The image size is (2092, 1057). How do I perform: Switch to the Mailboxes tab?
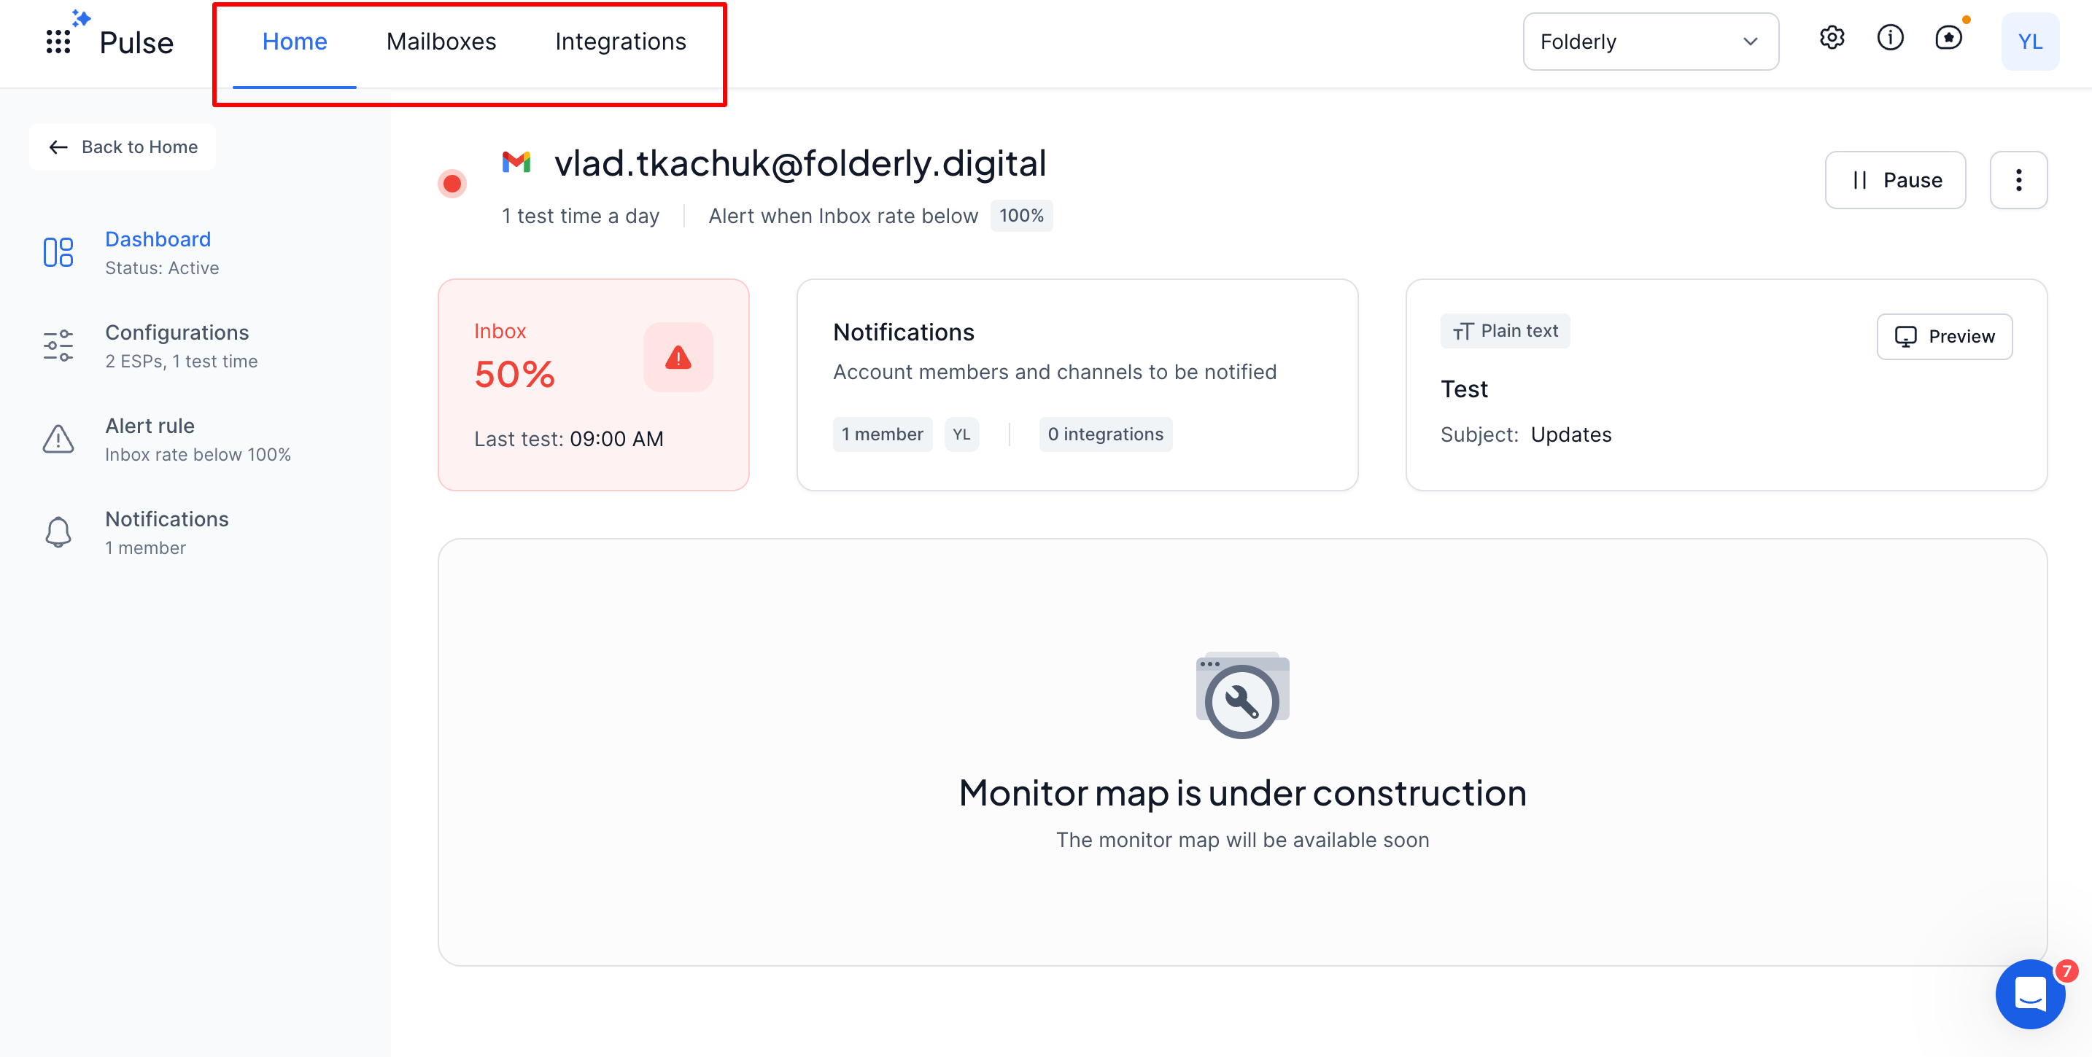coord(441,42)
